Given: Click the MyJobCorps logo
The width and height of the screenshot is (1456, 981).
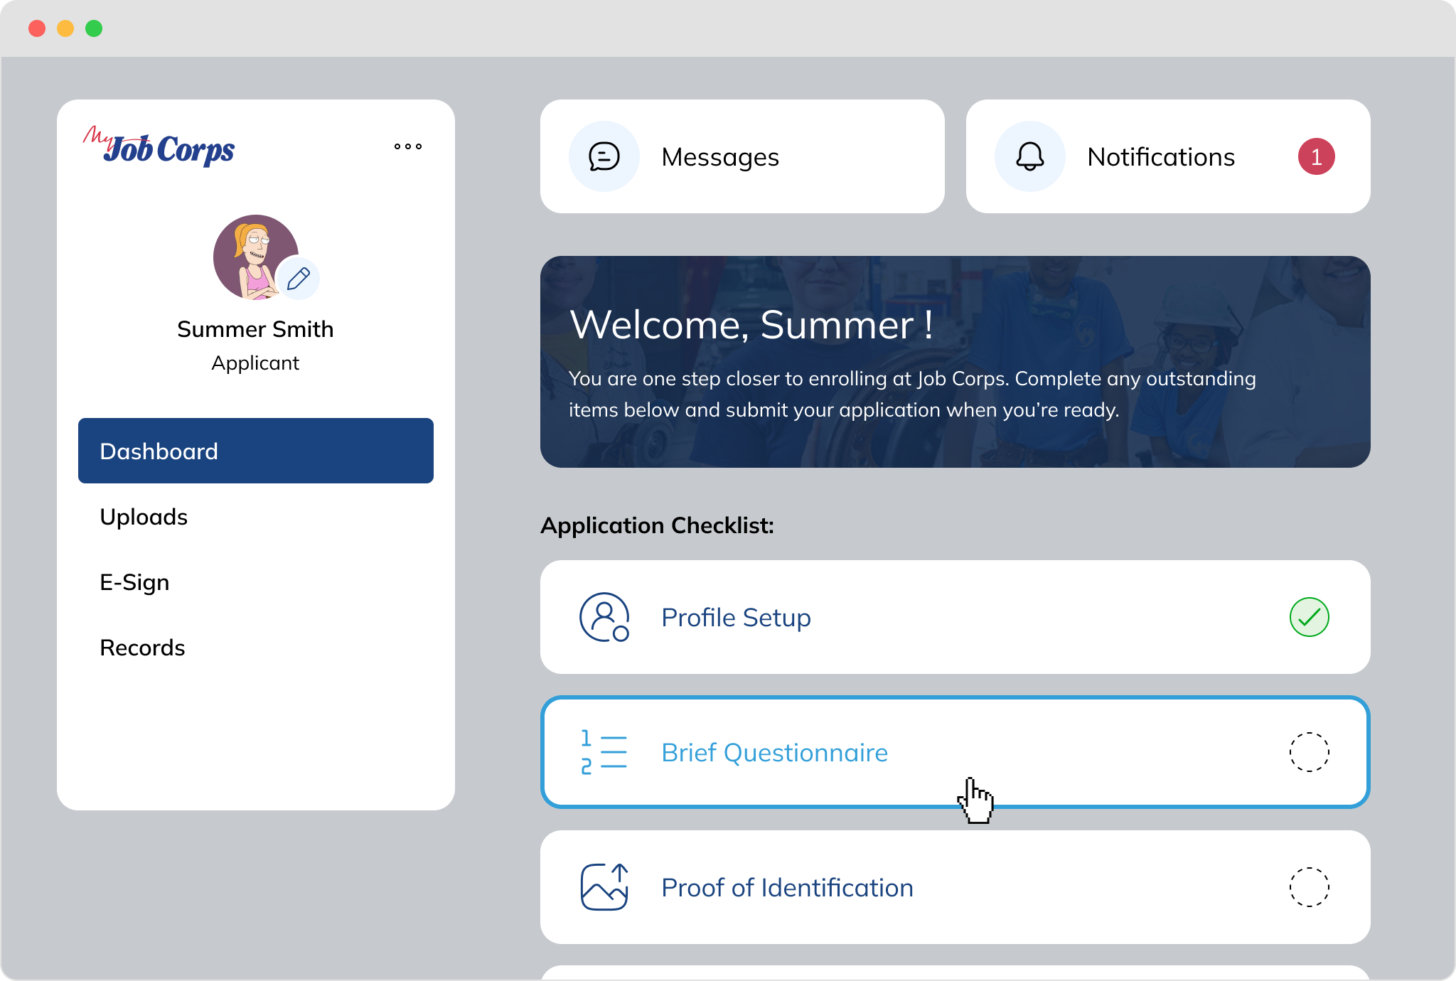Looking at the screenshot, I should click(x=159, y=146).
